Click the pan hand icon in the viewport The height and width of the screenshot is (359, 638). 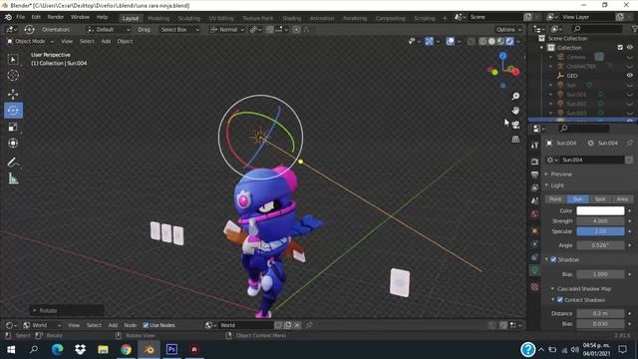click(515, 111)
